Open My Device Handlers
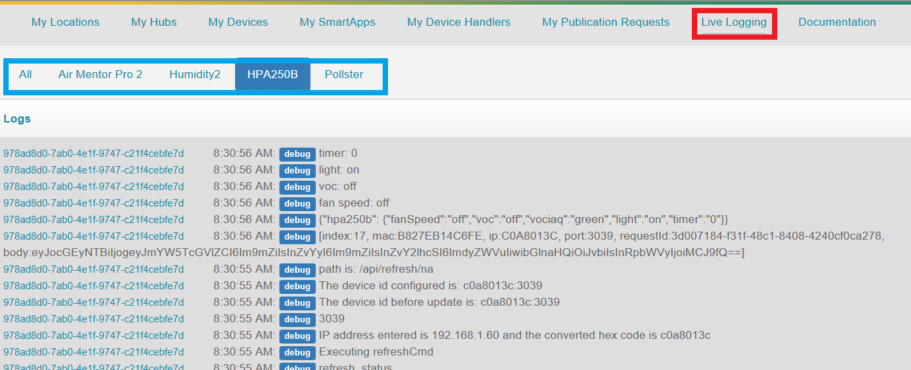This screenshot has height=370, width=911. click(x=459, y=22)
